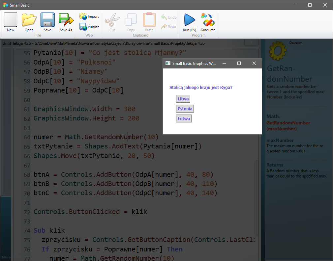The width and height of the screenshot is (333, 261).
Task: Click line 69 btnB AddButton statement
Action: 125,184
